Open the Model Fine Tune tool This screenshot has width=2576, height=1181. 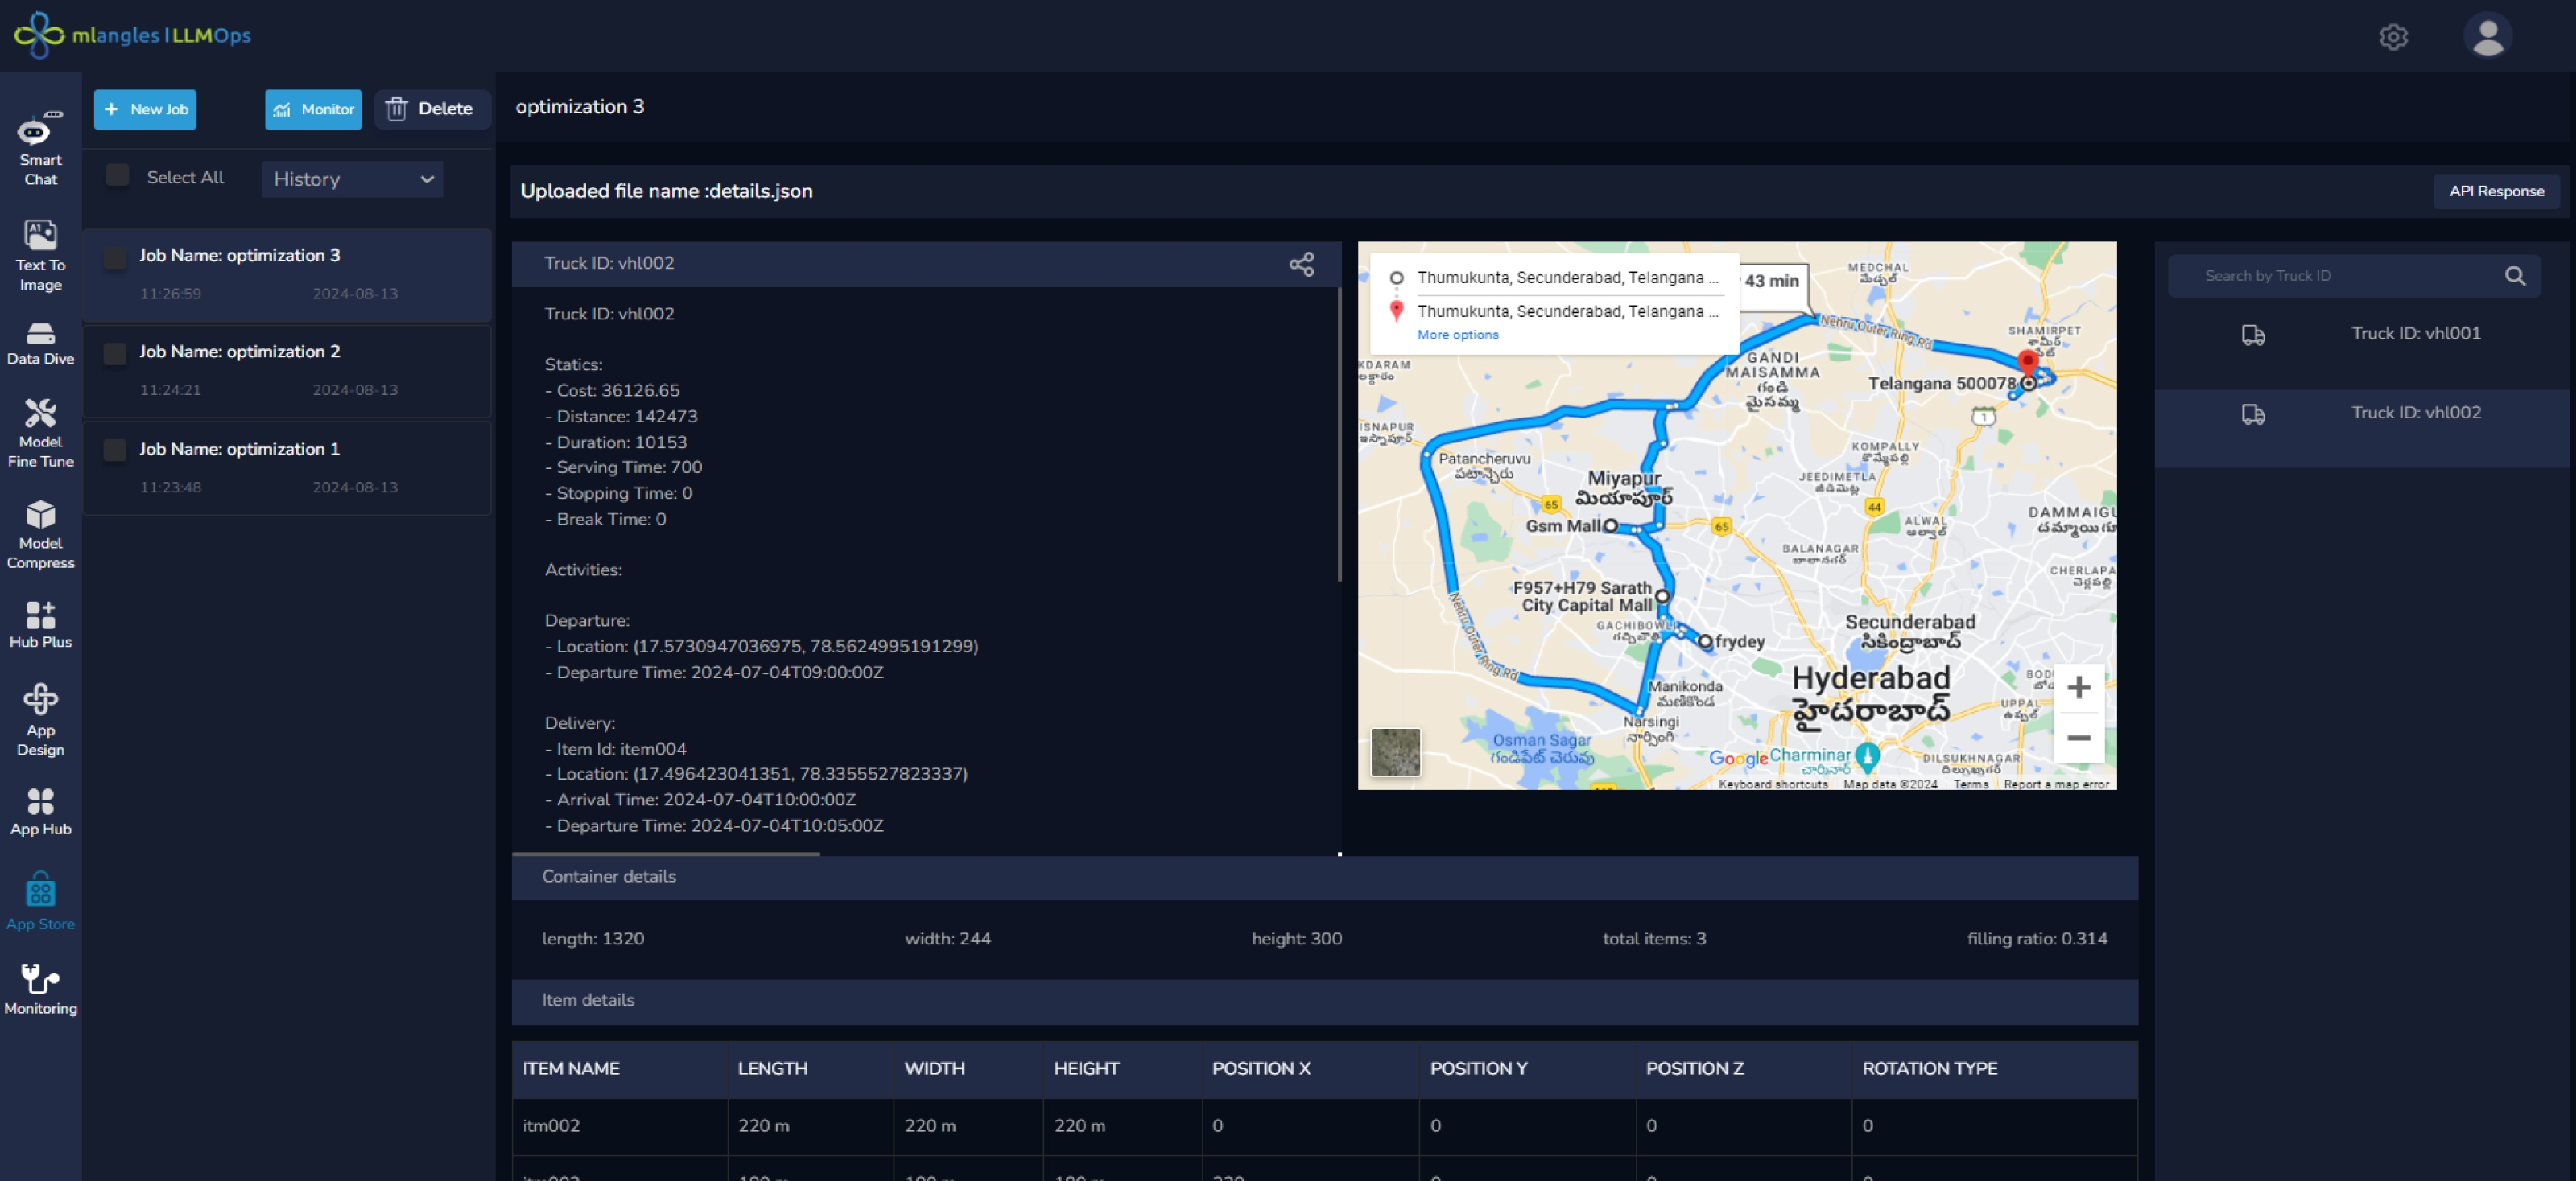point(40,433)
